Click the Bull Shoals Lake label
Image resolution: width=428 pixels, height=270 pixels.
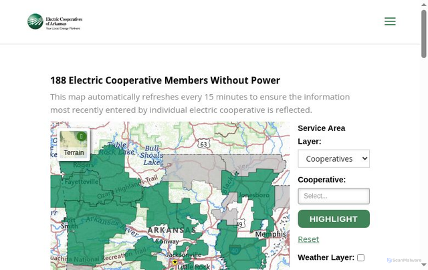[152, 155]
